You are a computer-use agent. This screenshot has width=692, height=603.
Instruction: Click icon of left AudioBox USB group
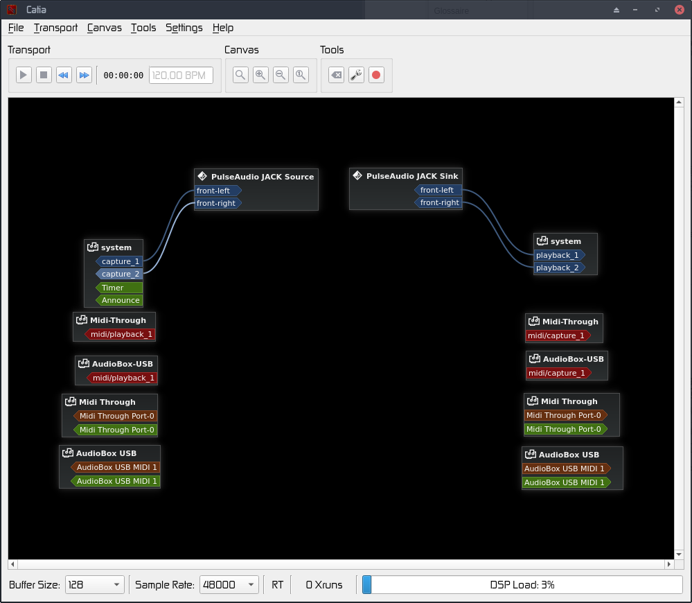pyautogui.click(x=67, y=453)
